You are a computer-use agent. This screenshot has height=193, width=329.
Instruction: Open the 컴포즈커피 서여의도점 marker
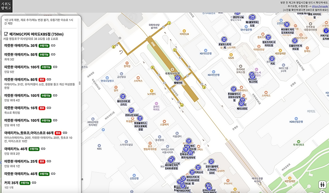tap(268, 37)
